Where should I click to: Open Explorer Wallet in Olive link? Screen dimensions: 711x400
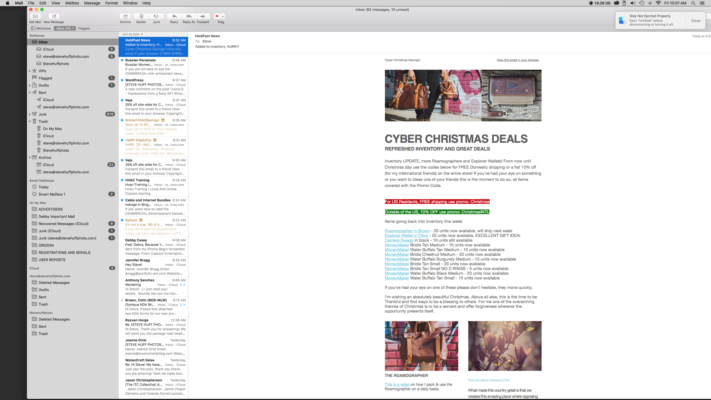click(406, 236)
